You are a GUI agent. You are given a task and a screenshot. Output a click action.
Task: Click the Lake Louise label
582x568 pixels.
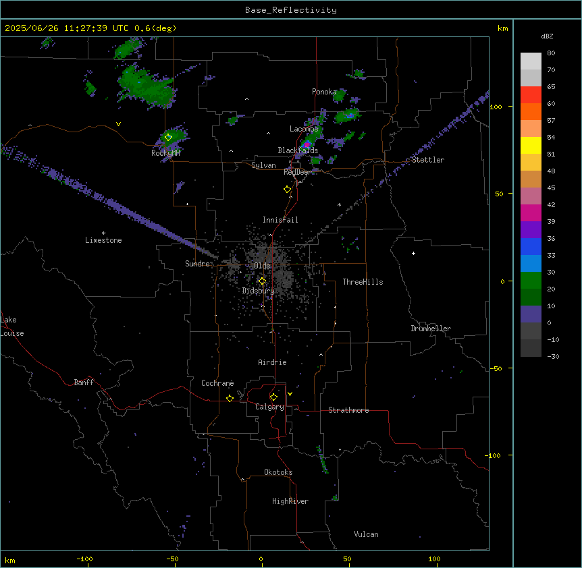point(12,326)
